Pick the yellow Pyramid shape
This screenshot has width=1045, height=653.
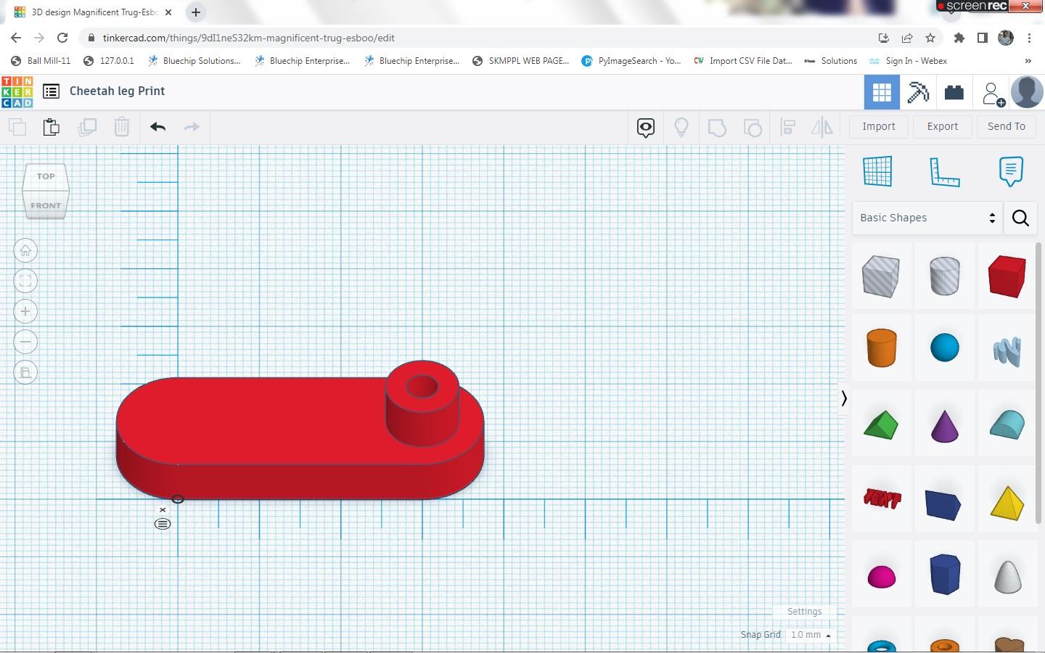coord(1007,503)
